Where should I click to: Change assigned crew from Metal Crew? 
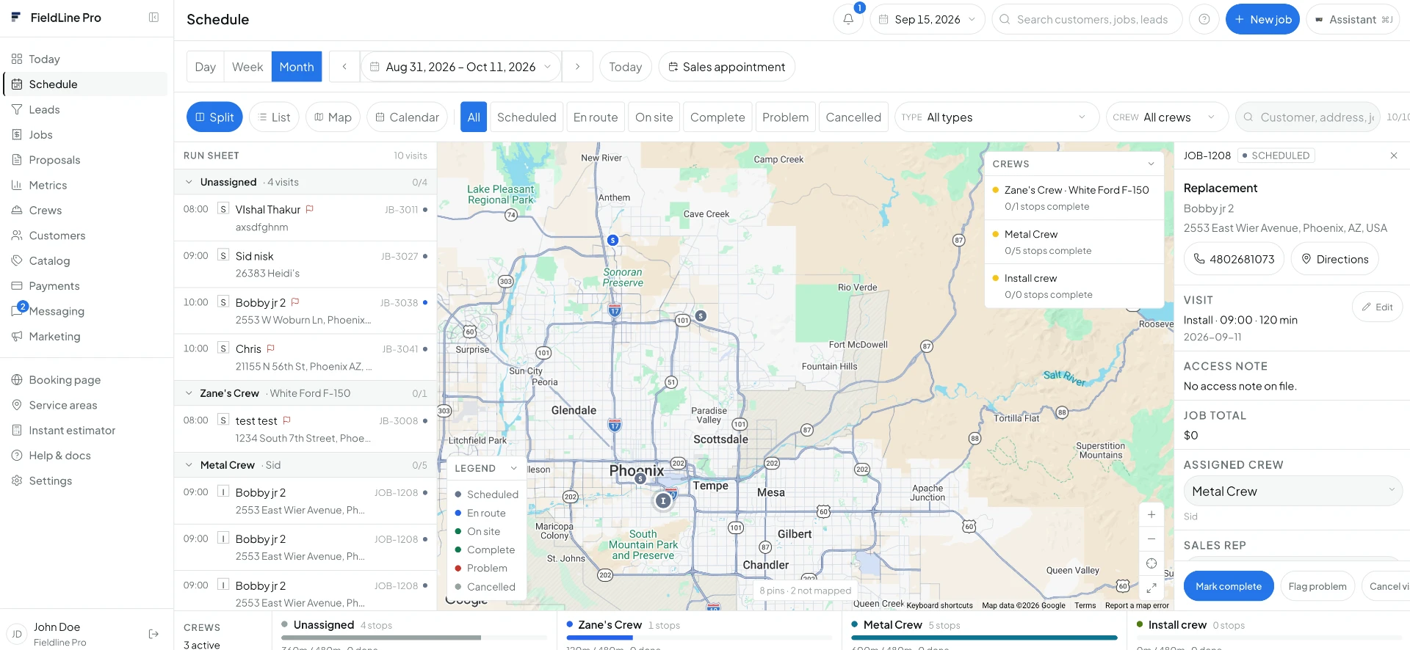tap(1292, 491)
